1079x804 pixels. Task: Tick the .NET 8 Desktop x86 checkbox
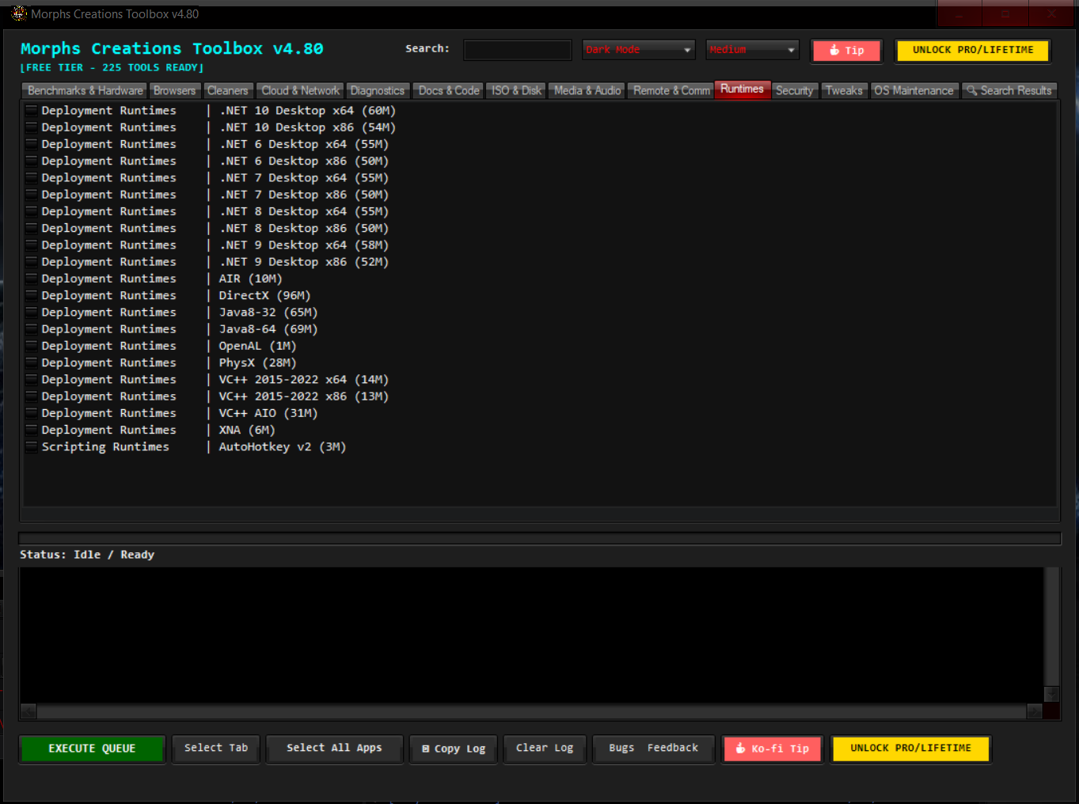pos(32,228)
